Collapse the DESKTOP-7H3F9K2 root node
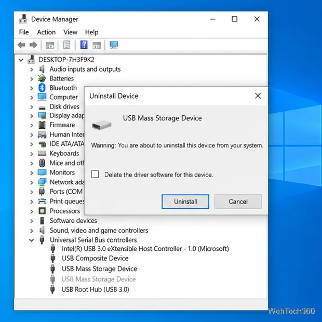Screen dimensions: 322x322 click(21, 60)
